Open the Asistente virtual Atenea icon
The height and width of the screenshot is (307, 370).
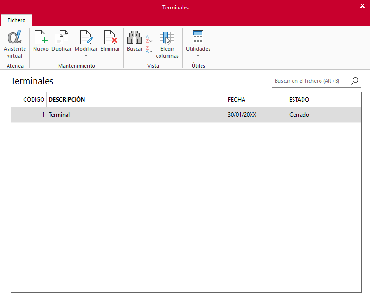pos(15,37)
